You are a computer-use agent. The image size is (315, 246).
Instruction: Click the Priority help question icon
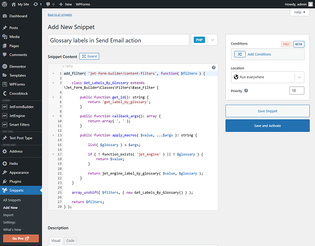246,91
